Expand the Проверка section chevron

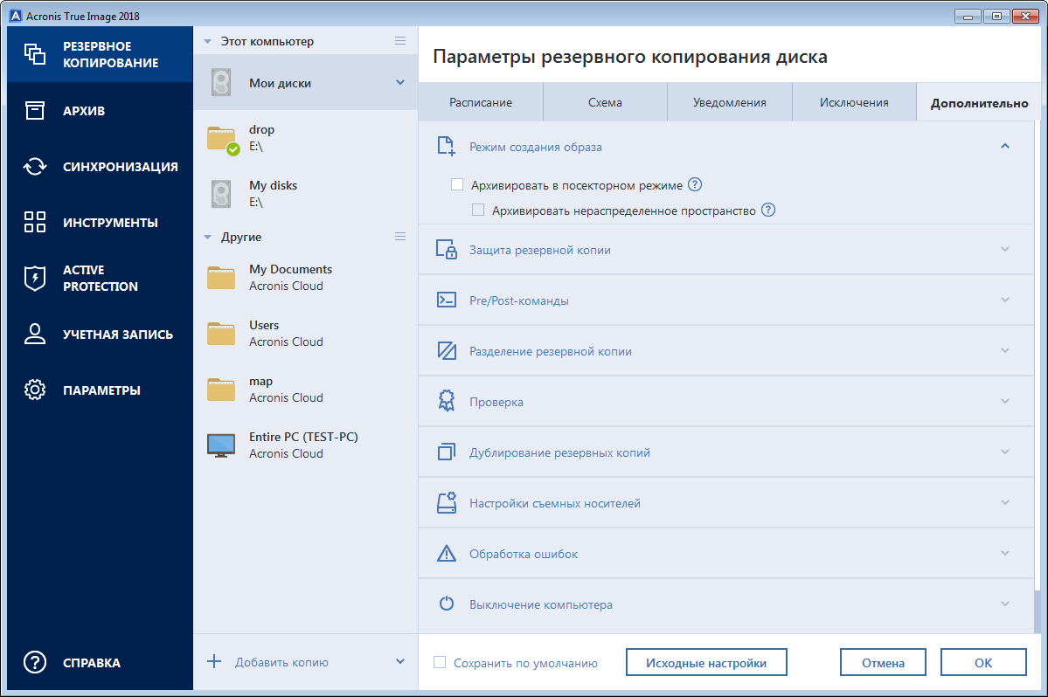1004,401
